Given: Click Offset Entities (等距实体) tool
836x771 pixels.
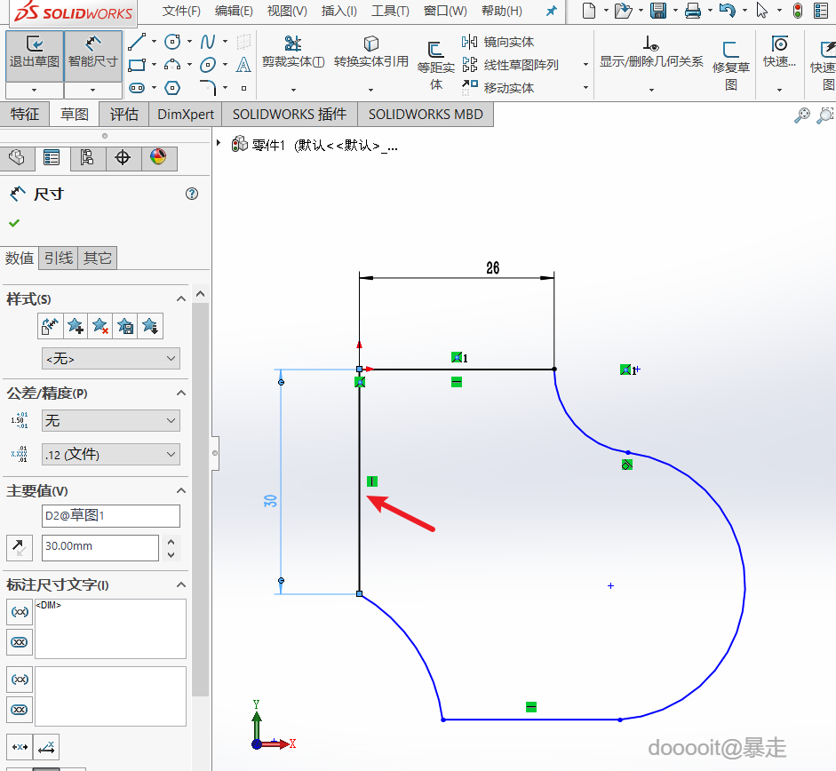Looking at the screenshot, I should (x=435, y=66).
